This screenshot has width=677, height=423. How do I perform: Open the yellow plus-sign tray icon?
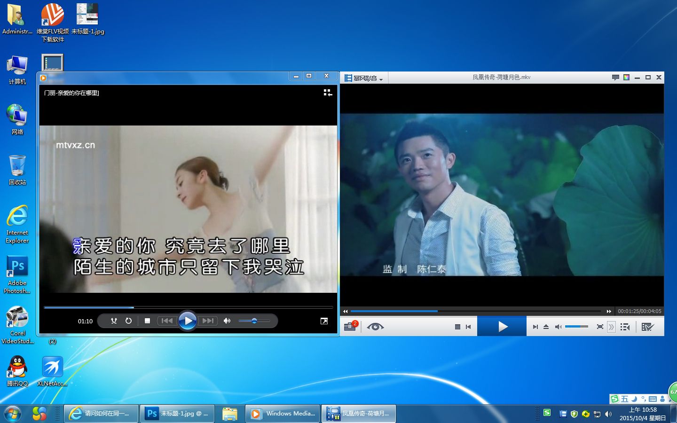tap(585, 414)
